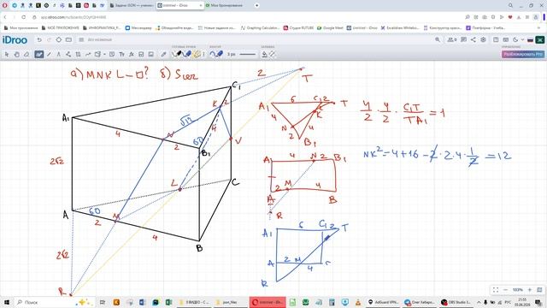
Task: Toggle dark mode moon icon
Action: pyautogui.click(x=515, y=40)
